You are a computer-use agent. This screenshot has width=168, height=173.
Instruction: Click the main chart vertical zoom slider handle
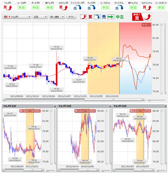coord(165,93)
